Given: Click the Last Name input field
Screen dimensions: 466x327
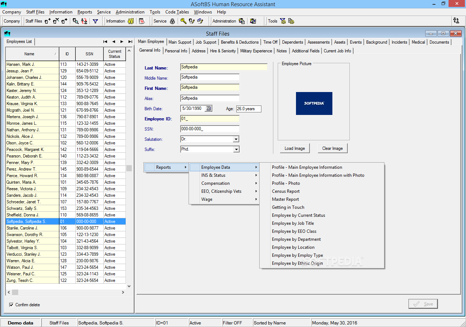Looking at the screenshot, I should coord(224,67).
